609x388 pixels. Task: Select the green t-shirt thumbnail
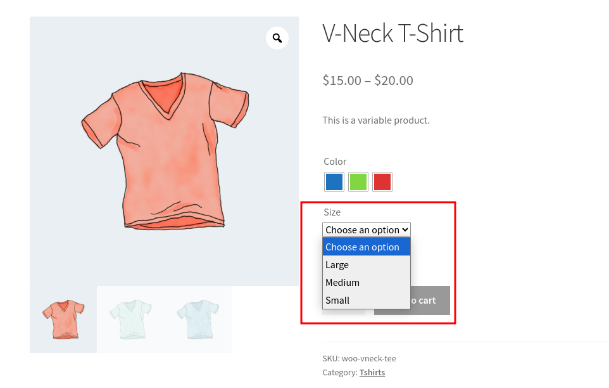(130, 320)
